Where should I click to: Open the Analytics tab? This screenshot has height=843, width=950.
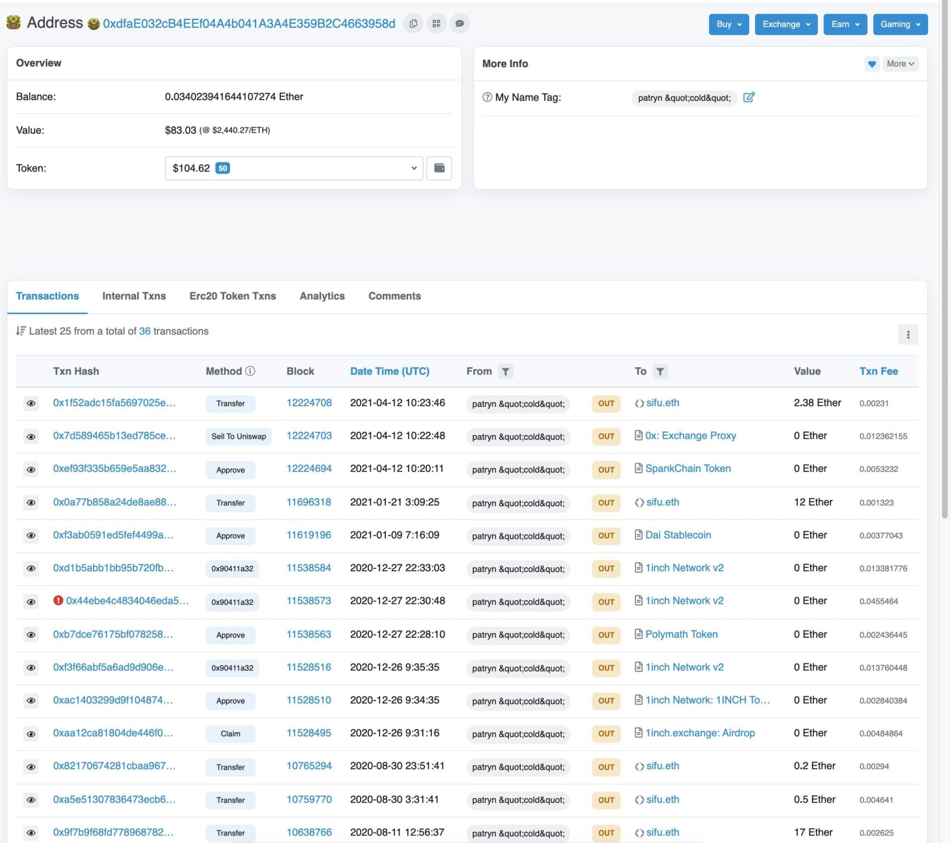click(321, 296)
